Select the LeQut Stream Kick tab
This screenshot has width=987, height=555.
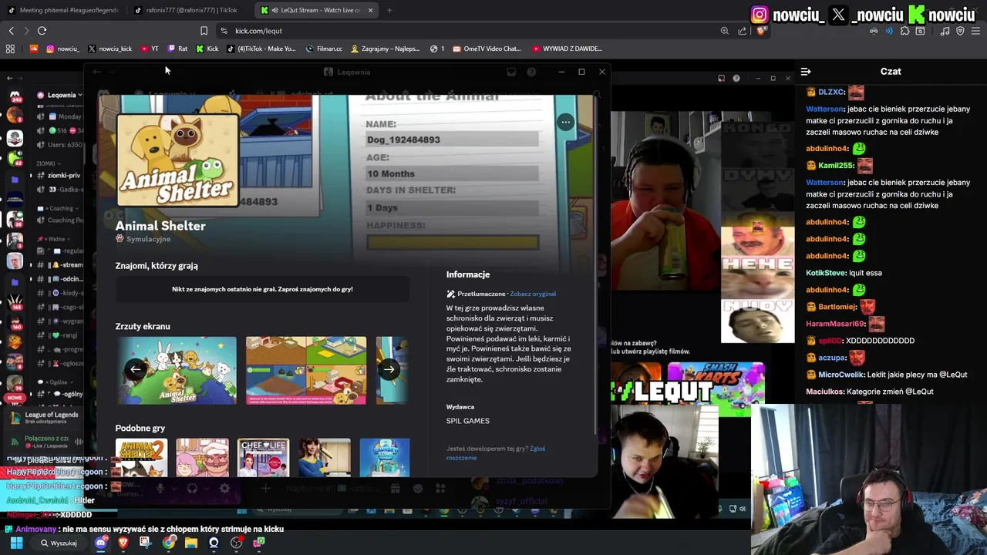click(316, 10)
